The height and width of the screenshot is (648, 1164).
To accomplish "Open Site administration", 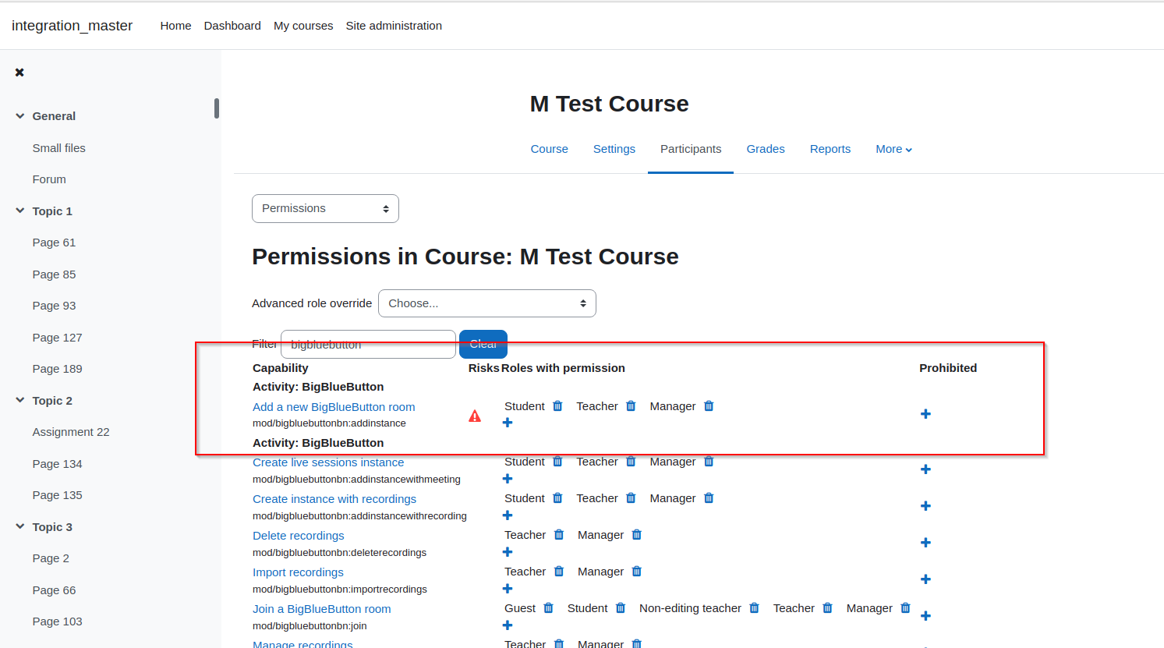I will tap(394, 26).
